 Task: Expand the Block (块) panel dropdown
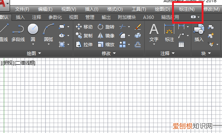[x=206, y=53]
